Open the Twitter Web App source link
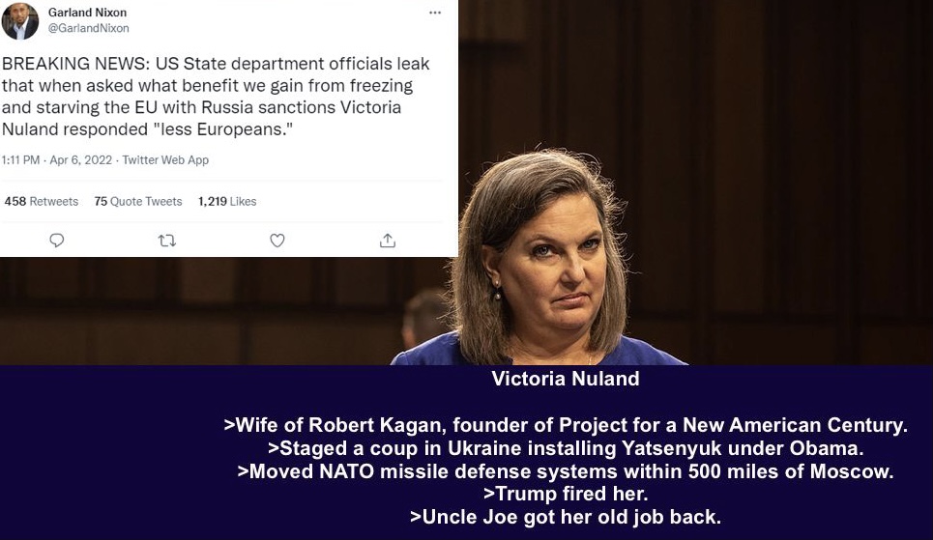 pos(165,160)
